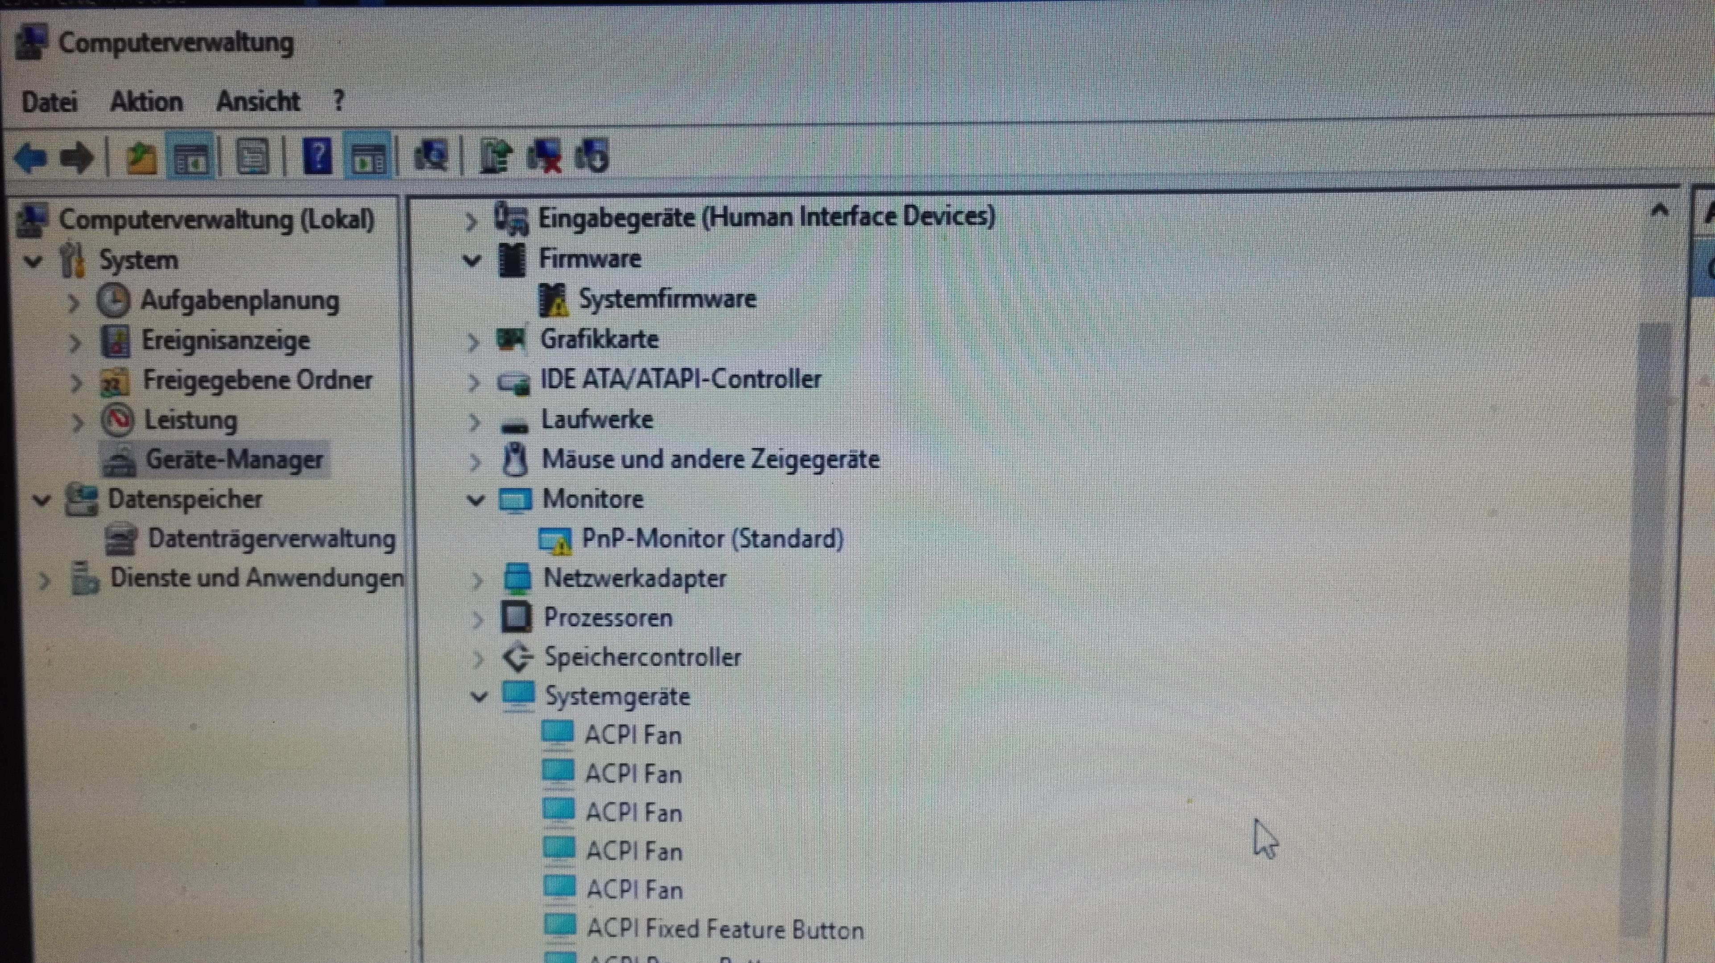Click the properties toolbar icon
The width and height of the screenshot is (1715, 963).
(252, 157)
